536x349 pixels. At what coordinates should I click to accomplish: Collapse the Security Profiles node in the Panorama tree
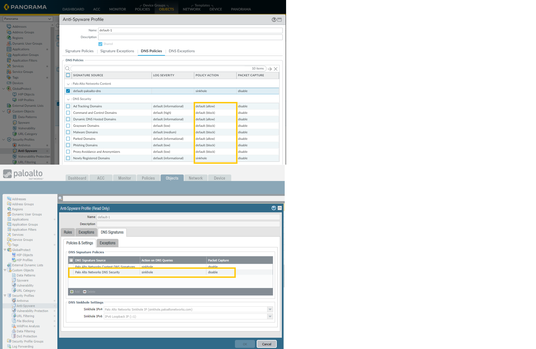tap(4, 139)
